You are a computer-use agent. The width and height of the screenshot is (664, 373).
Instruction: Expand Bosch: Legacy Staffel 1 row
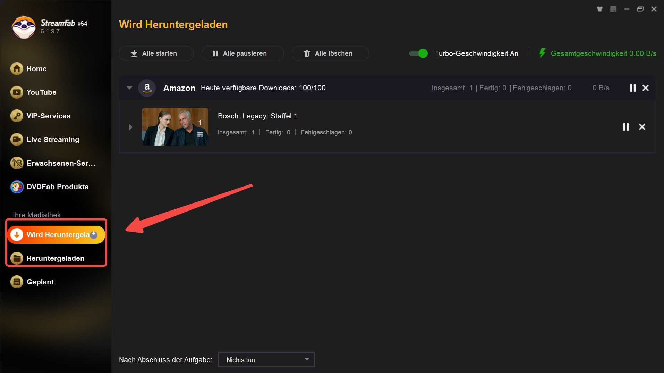[131, 127]
